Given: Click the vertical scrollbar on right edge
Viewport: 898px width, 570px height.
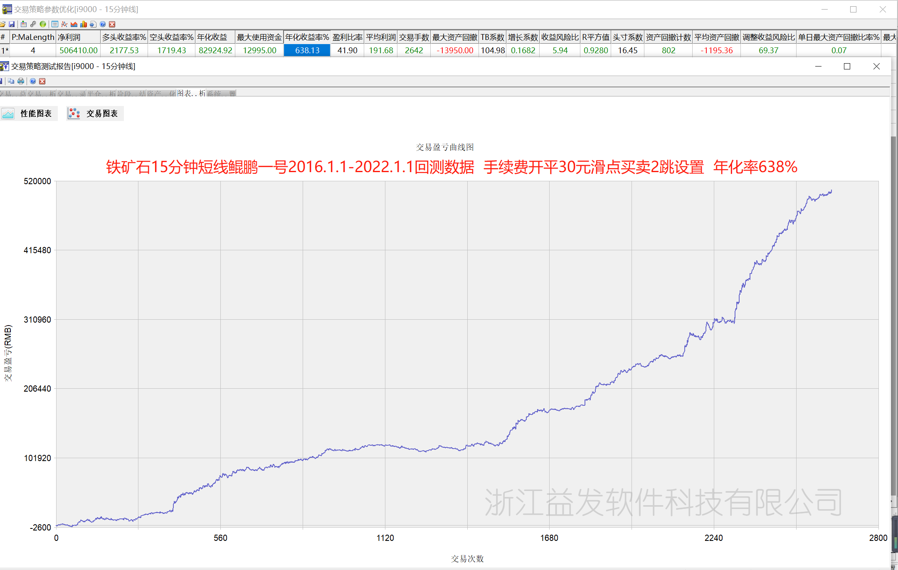Looking at the screenshot, I should pos(893,316).
